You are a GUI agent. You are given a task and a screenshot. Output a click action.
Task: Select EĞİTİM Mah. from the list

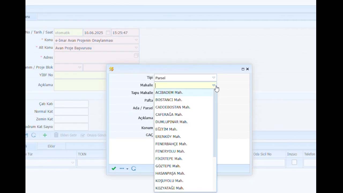point(184,129)
